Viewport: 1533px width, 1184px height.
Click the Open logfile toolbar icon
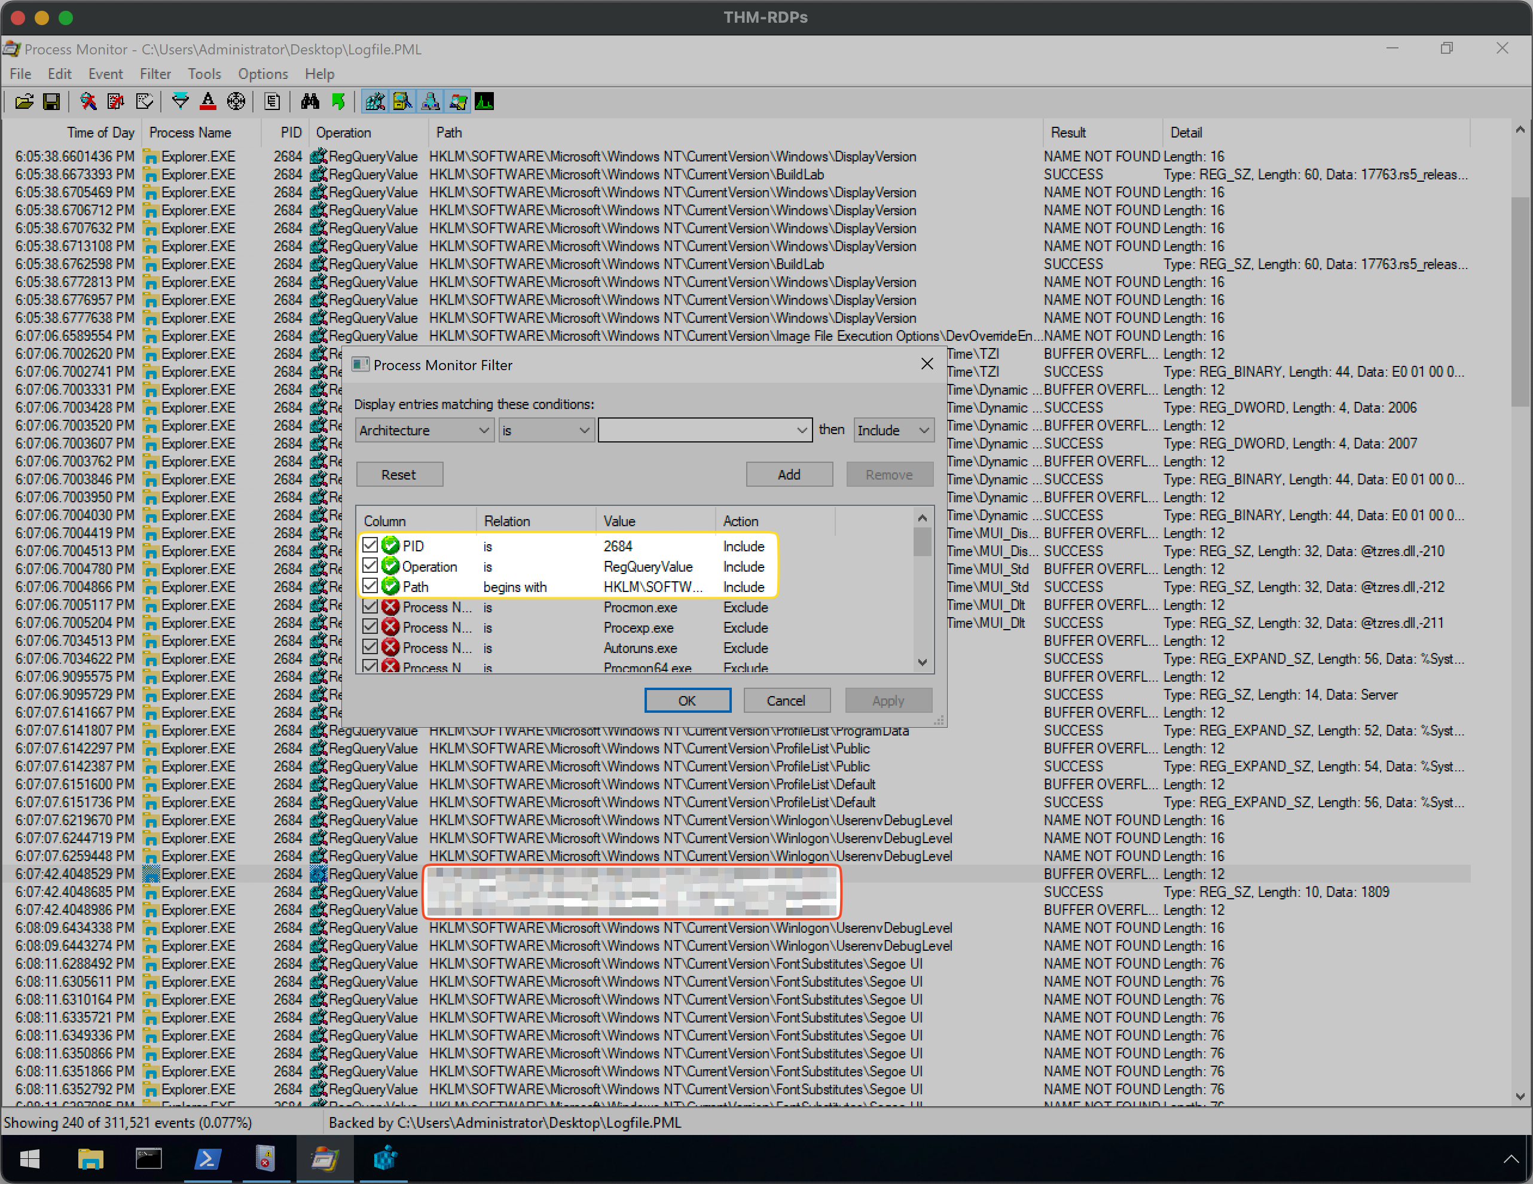coord(24,102)
